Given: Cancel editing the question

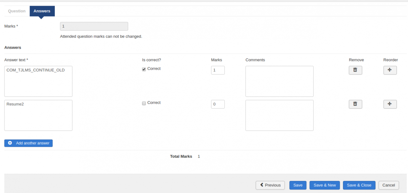Looking at the screenshot, I should pyautogui.click(x=389, y=185).
